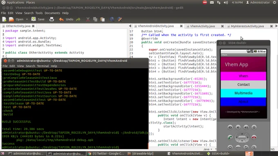
Task: Open gedit Help menu
Action: coord(65,13)
